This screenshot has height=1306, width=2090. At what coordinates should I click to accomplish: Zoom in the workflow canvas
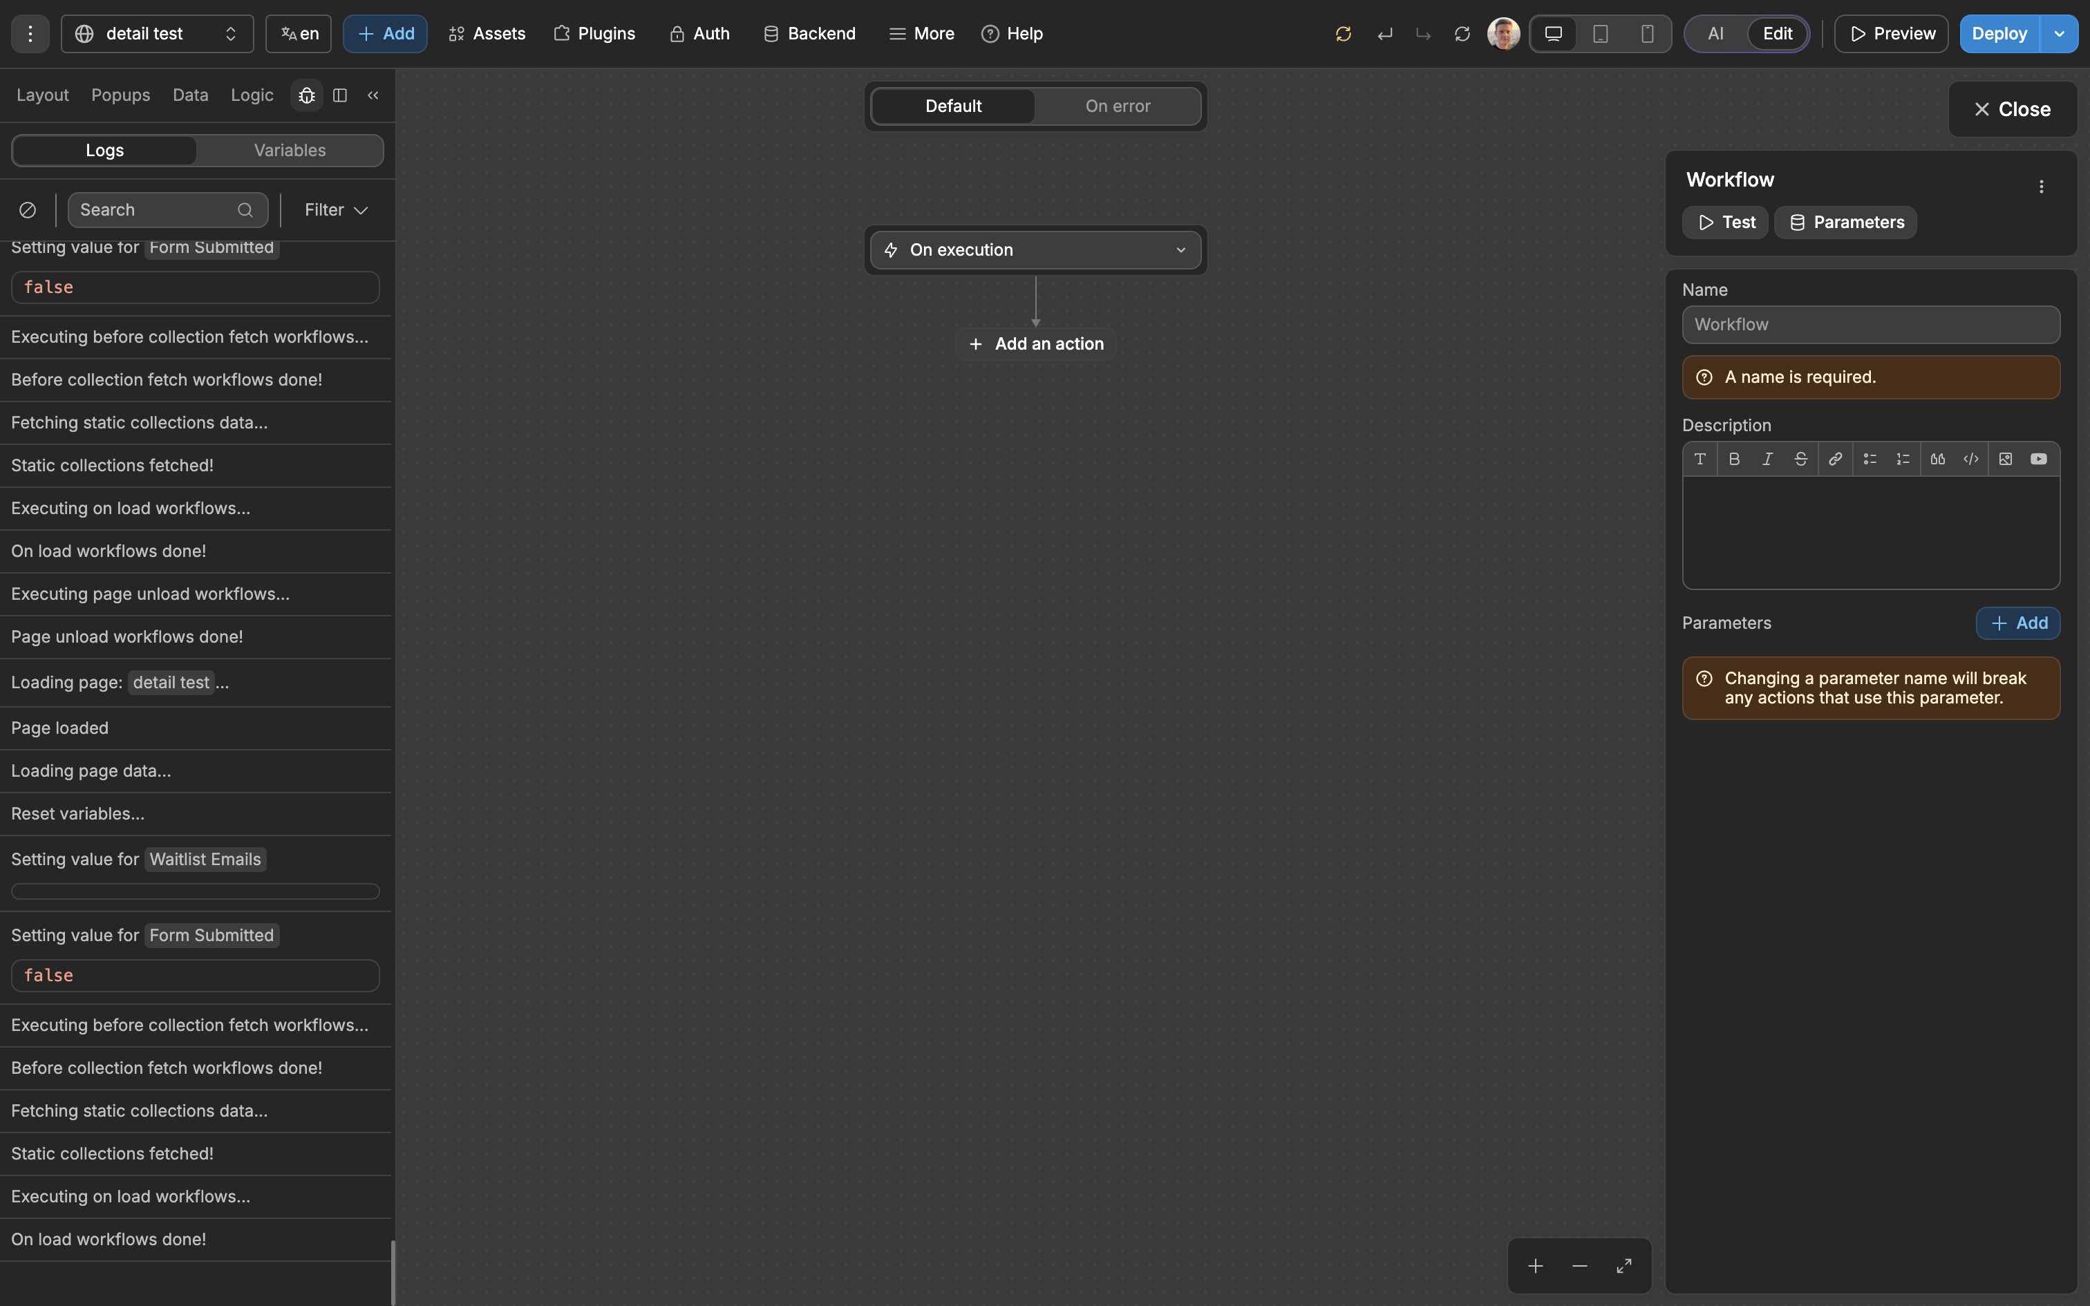(x=1536, y=1266)
